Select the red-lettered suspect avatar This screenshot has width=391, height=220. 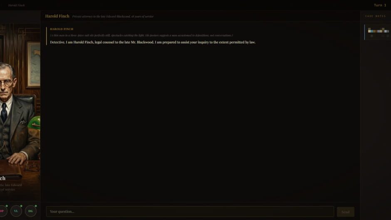coord(2,211)
